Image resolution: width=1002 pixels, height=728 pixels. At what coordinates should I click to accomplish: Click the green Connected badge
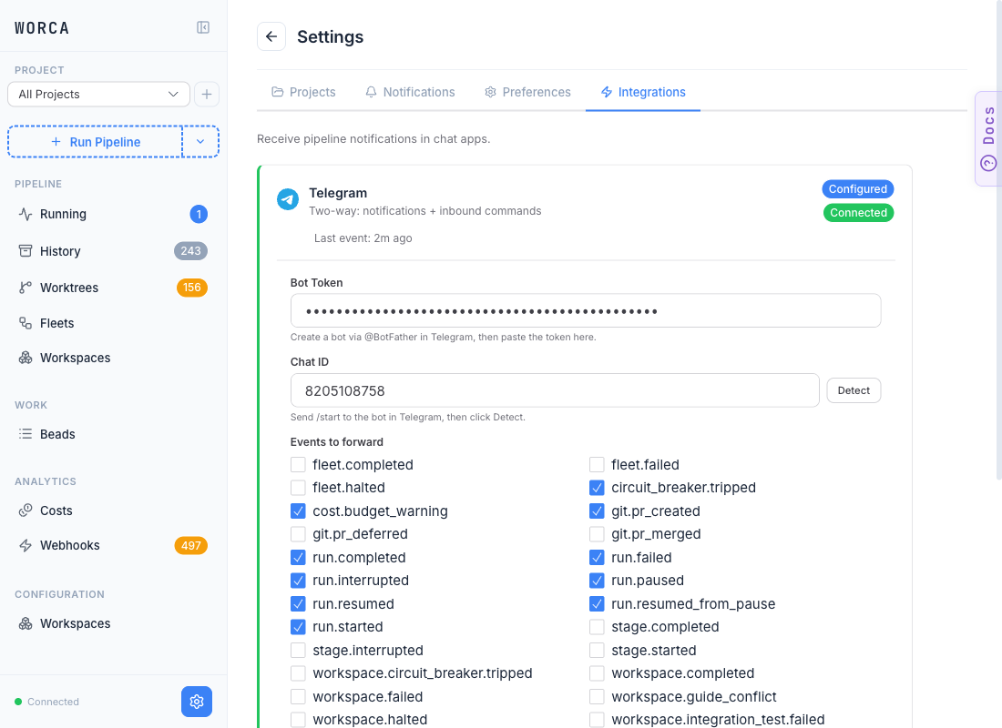(x=858, y=213)
